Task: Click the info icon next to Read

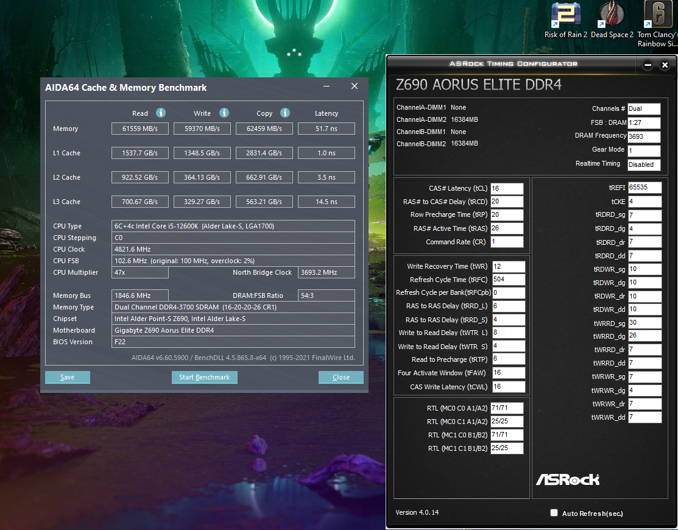Action: (161, 113)
